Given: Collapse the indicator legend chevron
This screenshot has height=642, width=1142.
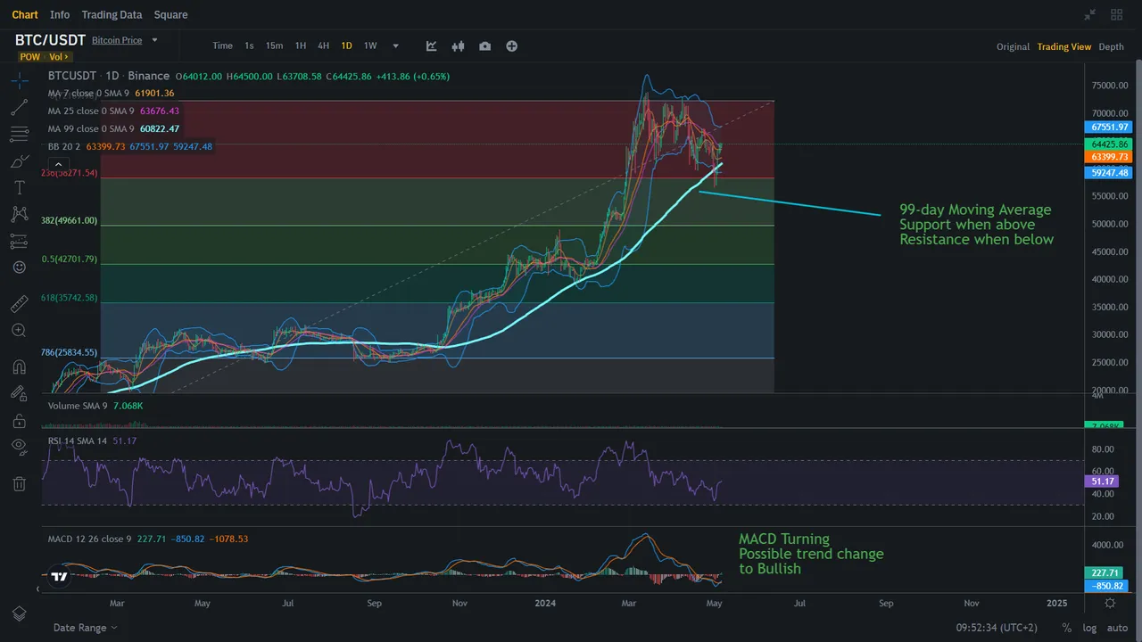Looking at the screenshot, I should pyautogui.click(x=58, y=164).
